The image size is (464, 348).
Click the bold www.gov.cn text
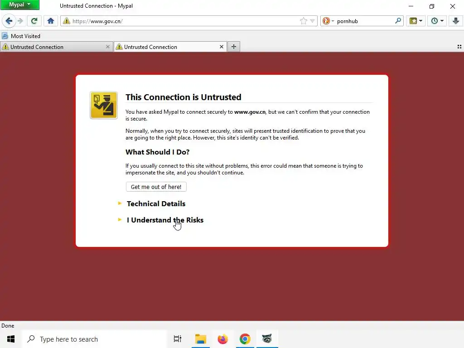(250, 112)
